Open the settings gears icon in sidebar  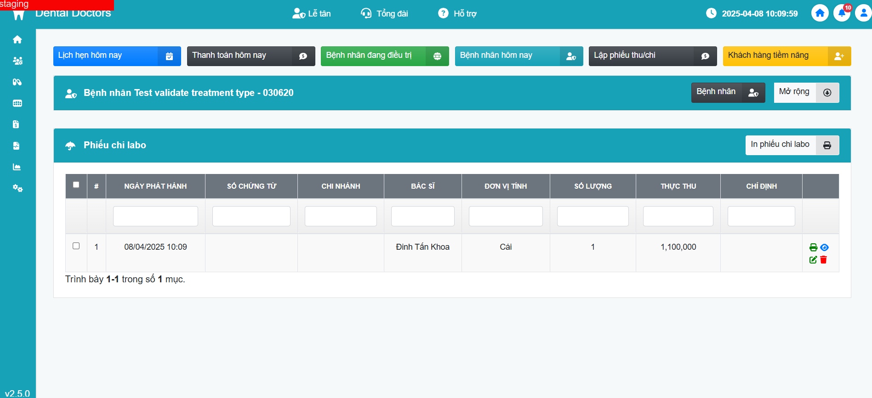tap(17, 188)
